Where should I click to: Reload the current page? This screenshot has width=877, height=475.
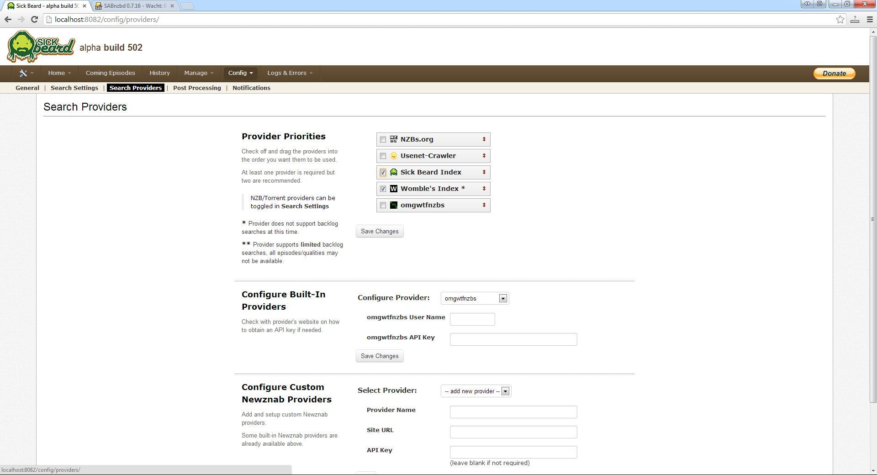(x=34, y=19)
